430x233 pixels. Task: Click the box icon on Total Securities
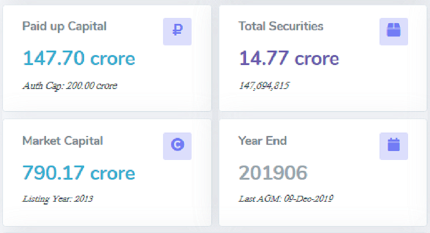coord(393,31)
